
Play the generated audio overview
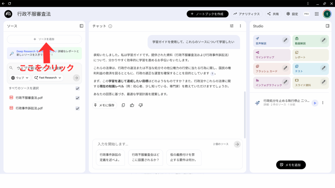point(315,103)
